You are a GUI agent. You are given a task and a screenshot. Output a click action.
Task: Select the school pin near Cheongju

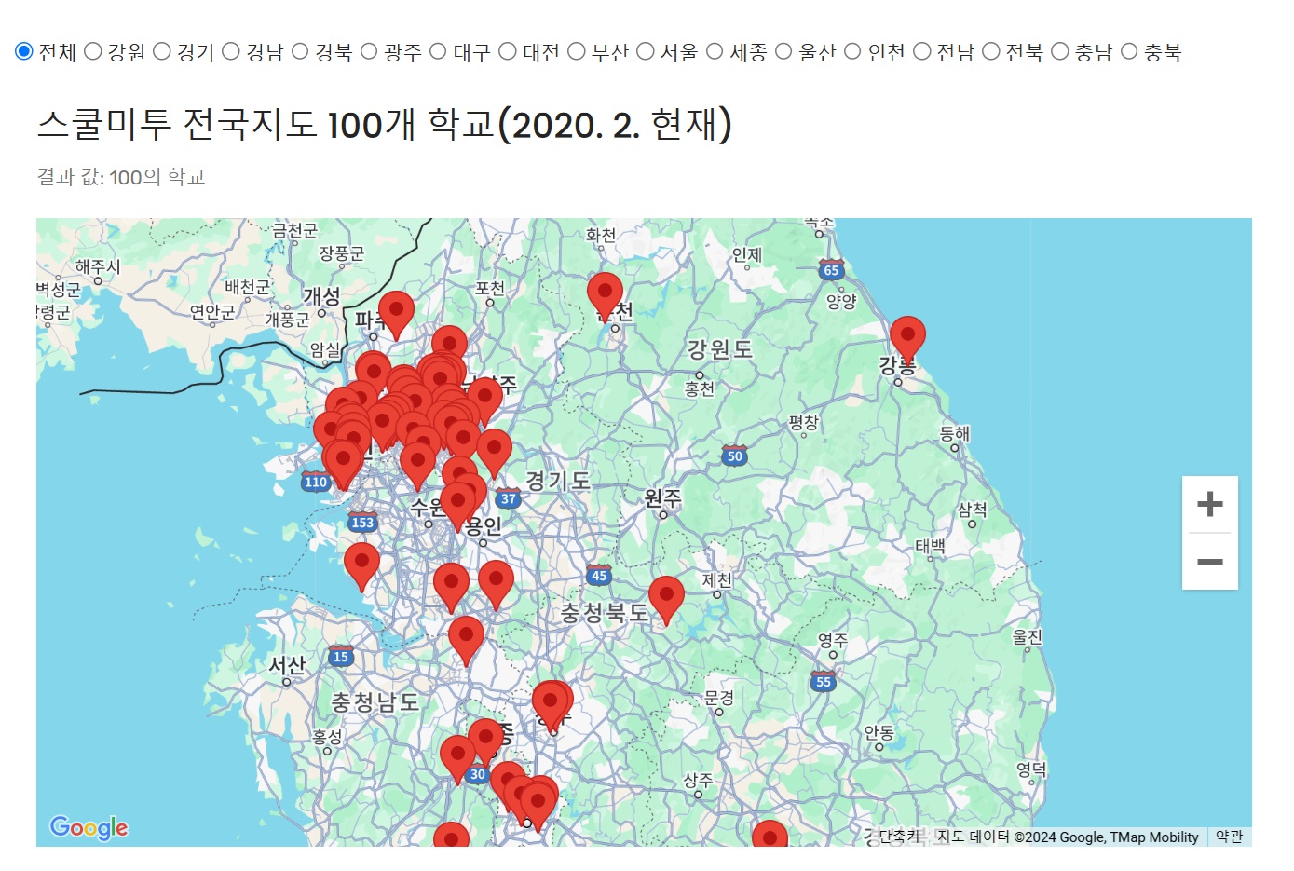click(551, 703)
